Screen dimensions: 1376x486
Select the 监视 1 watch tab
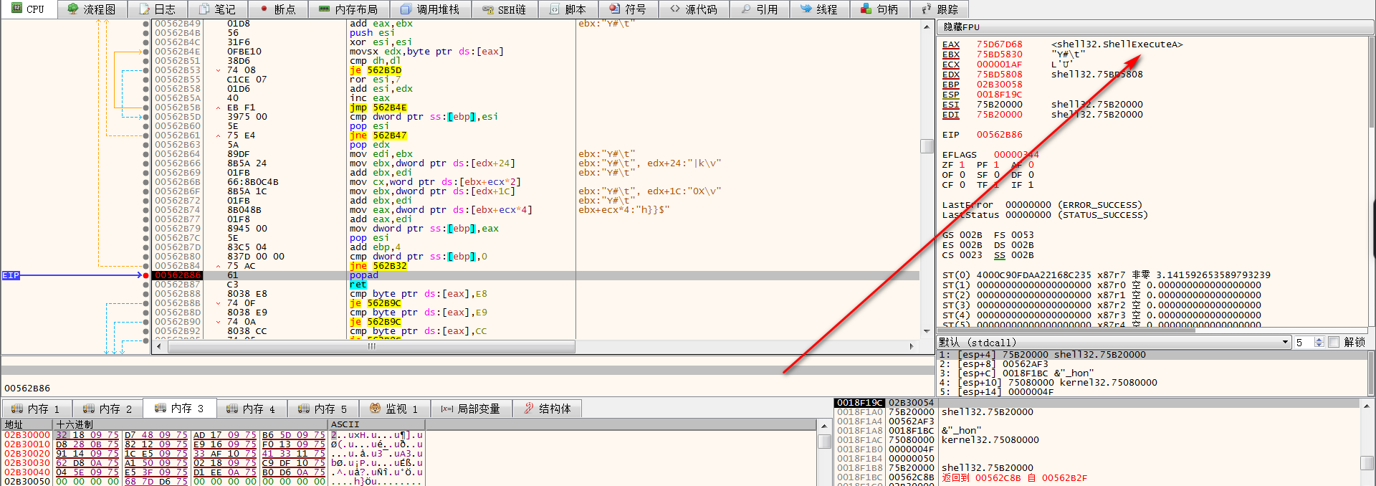click(x=394, y=409)
